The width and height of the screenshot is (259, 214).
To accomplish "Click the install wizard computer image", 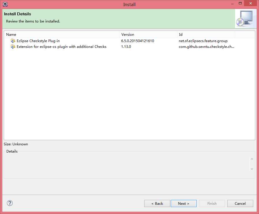I will [245, 18].
